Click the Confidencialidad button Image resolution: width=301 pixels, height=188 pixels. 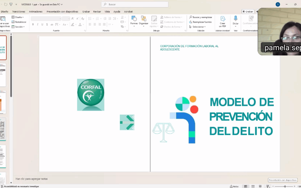click(250, 21)
